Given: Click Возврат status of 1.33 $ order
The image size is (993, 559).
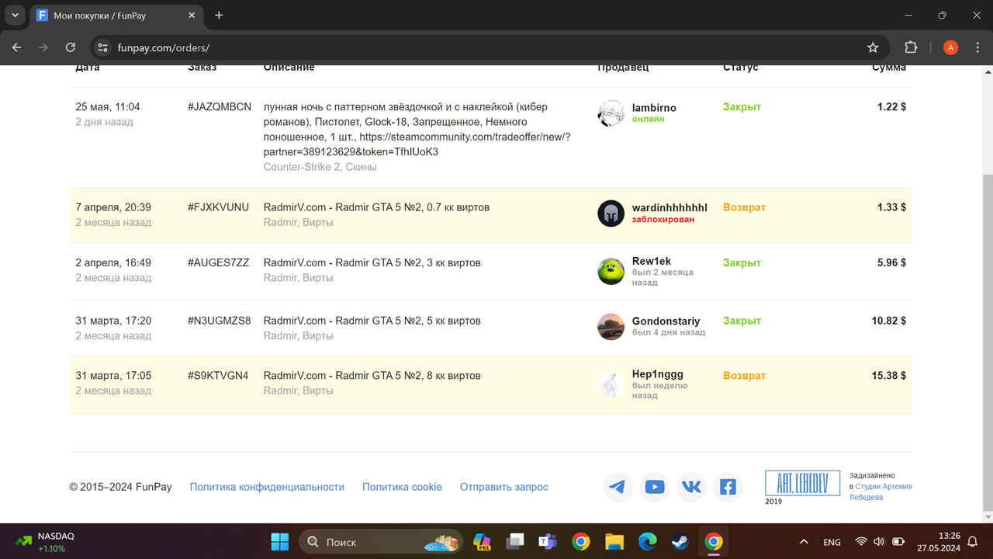Looking at the screenshot, I should pyautogui.click(x=744, y=207).
